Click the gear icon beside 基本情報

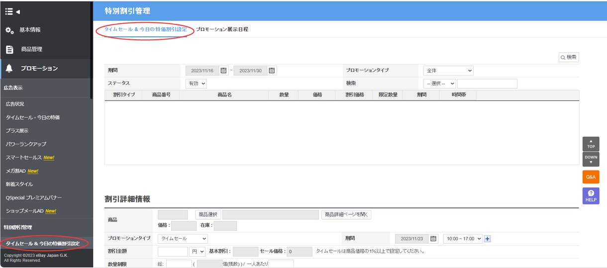(x=9, y=30)
